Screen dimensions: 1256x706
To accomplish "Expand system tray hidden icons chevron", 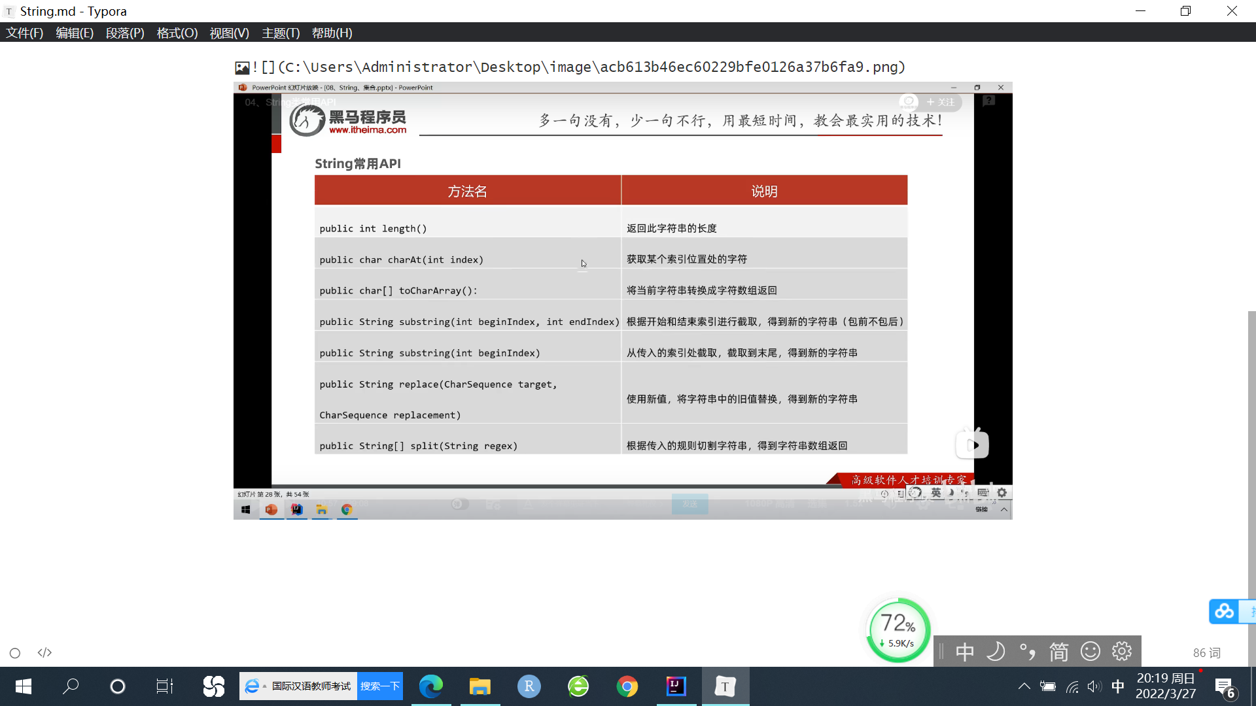I will pos(1024,686).
